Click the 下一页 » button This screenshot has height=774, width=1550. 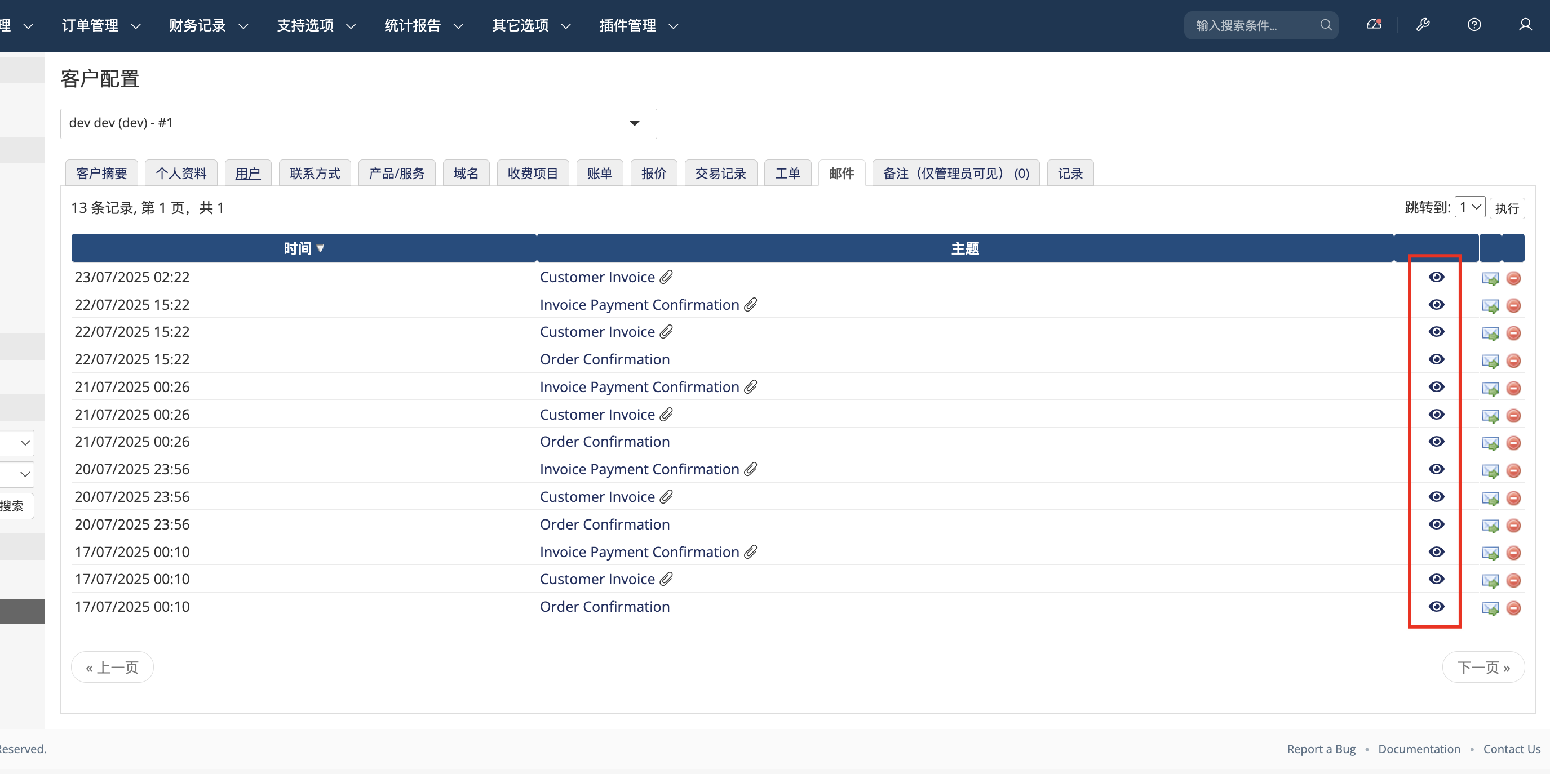pos(1483,667)
